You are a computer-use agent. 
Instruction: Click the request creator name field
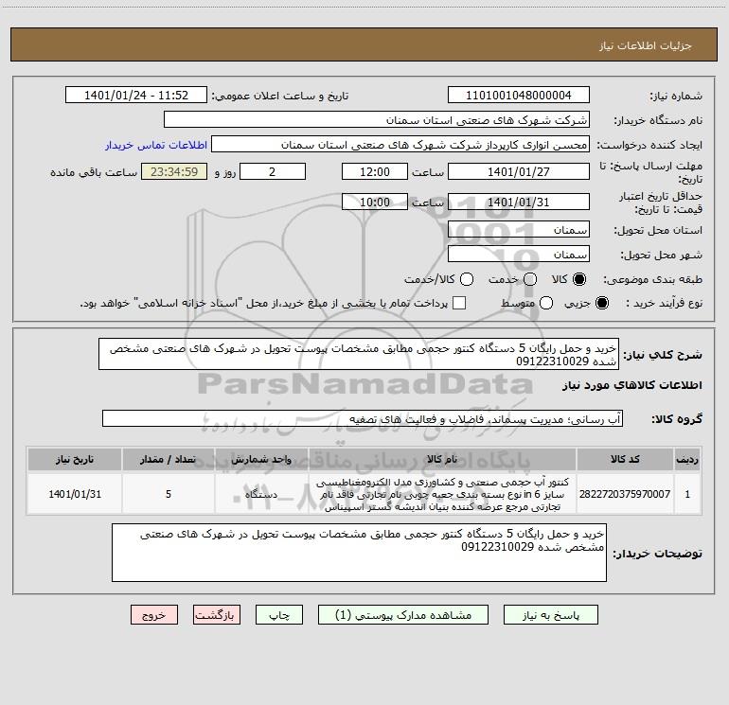[x=400, y=145]
